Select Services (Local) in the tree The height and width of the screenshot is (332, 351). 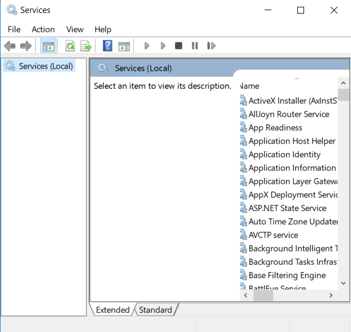[46, 66]
